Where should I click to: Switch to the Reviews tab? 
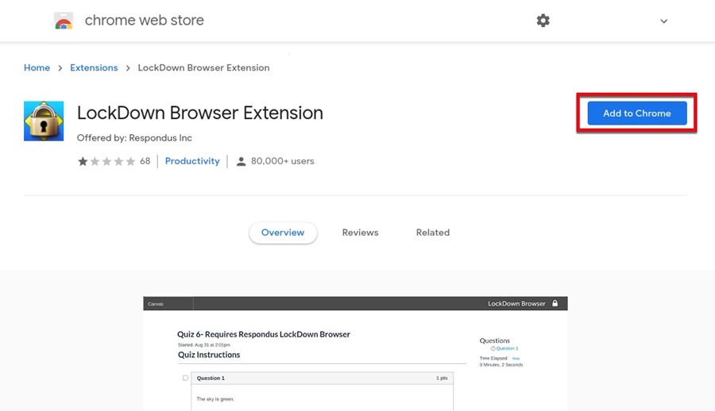360,232
